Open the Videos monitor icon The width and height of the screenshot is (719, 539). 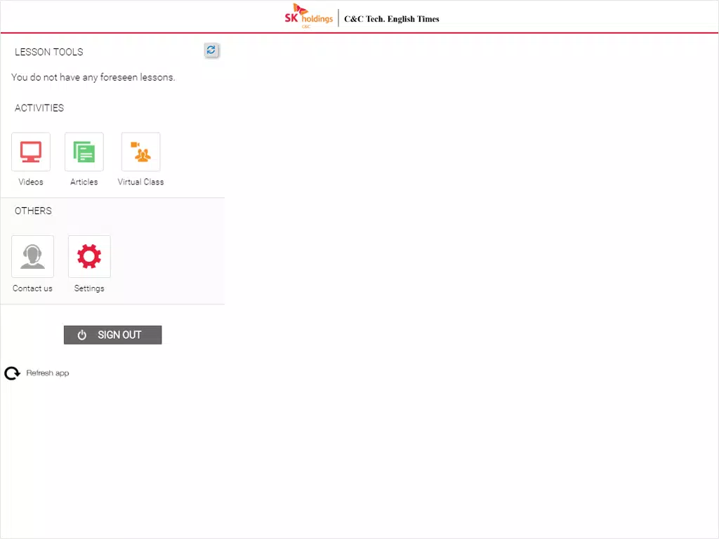pos(31,152)
